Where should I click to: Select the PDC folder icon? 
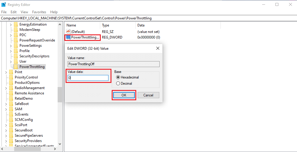point(16,35)
